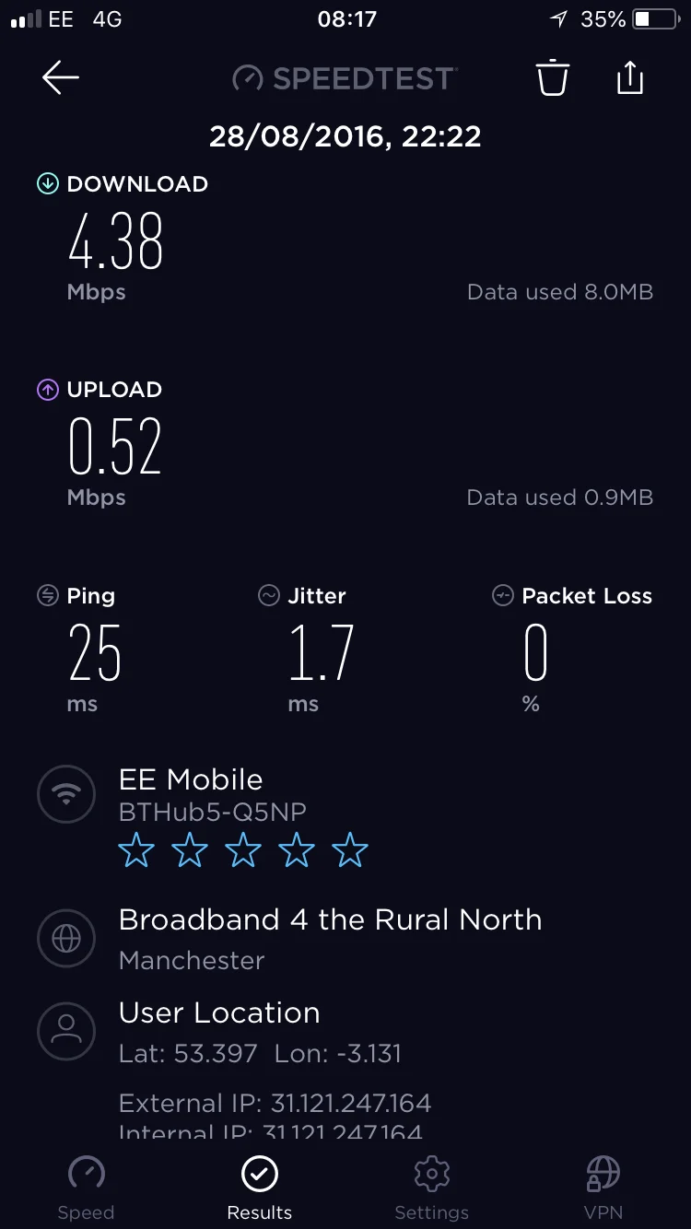Tap the User Location person icon
691x1229 pixels.
[66, 1031]
